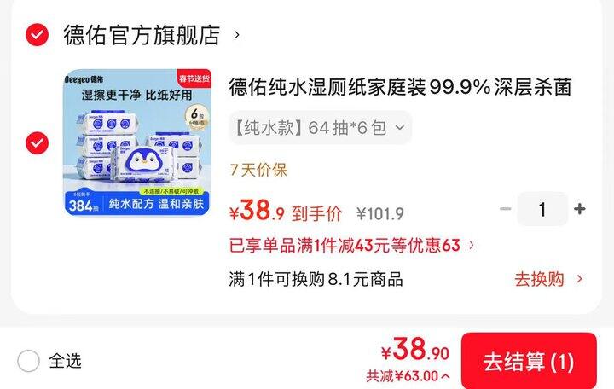Image resolution: width=614 pixels, height=389 pixels.
Task: Tap the 满1件可换购8.1元商品 promotion text
Action: pos(316,279)
